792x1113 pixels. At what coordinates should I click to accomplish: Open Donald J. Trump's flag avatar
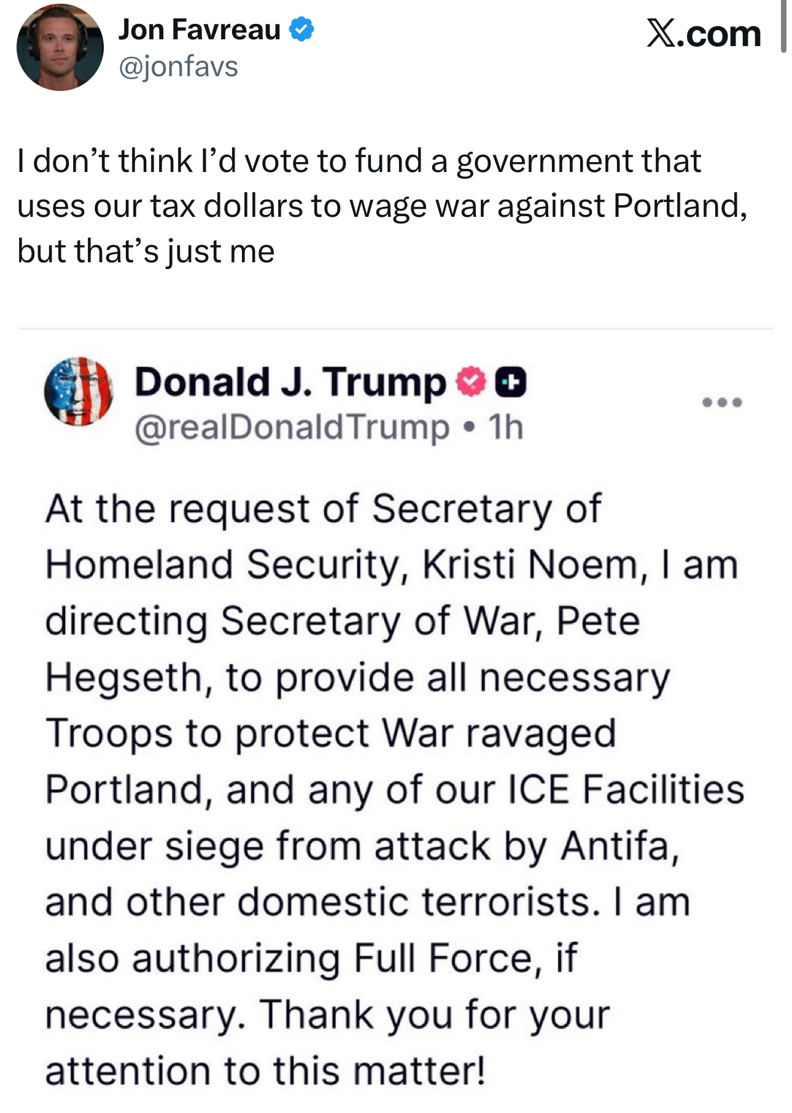click(79, 391)
